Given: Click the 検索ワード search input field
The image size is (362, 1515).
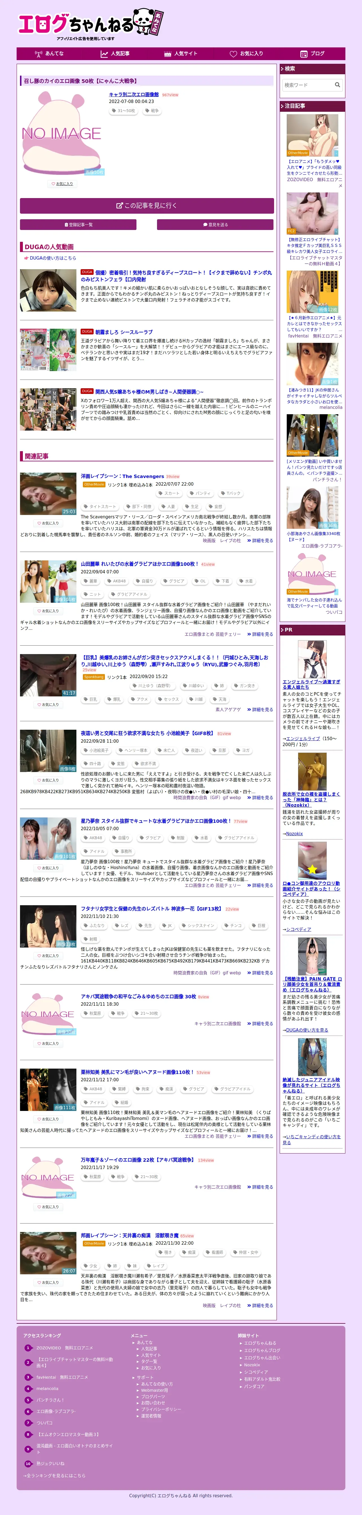Looking at the screenshot, I should click(x=307, y=85).
